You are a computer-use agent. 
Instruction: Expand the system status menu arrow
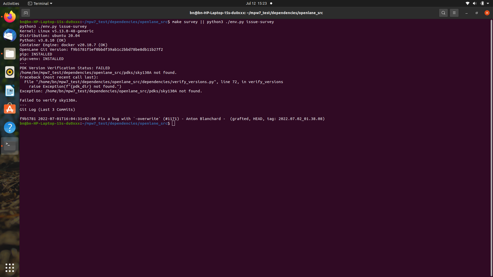[488, 3]
